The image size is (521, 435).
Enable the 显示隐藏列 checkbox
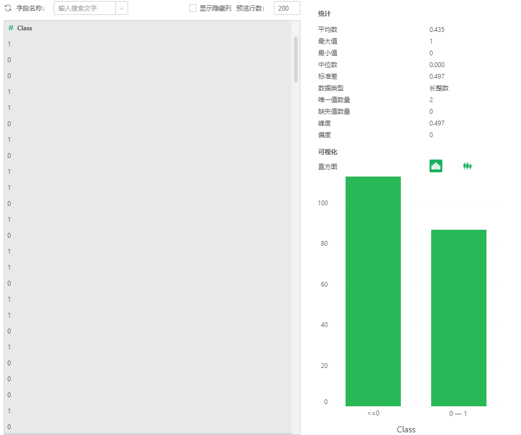(193, 9)
